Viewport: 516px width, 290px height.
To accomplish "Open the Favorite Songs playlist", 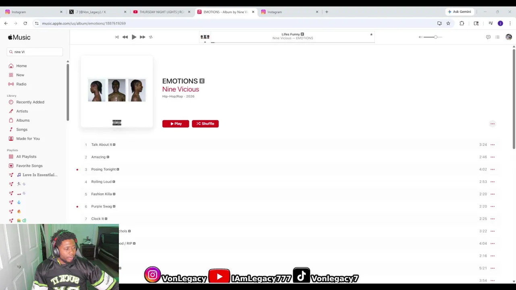I will click(x=29, y=166).
